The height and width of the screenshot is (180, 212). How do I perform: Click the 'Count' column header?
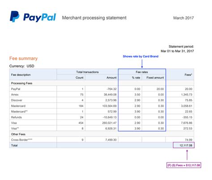pyautogui.click(x=80, y=78)
